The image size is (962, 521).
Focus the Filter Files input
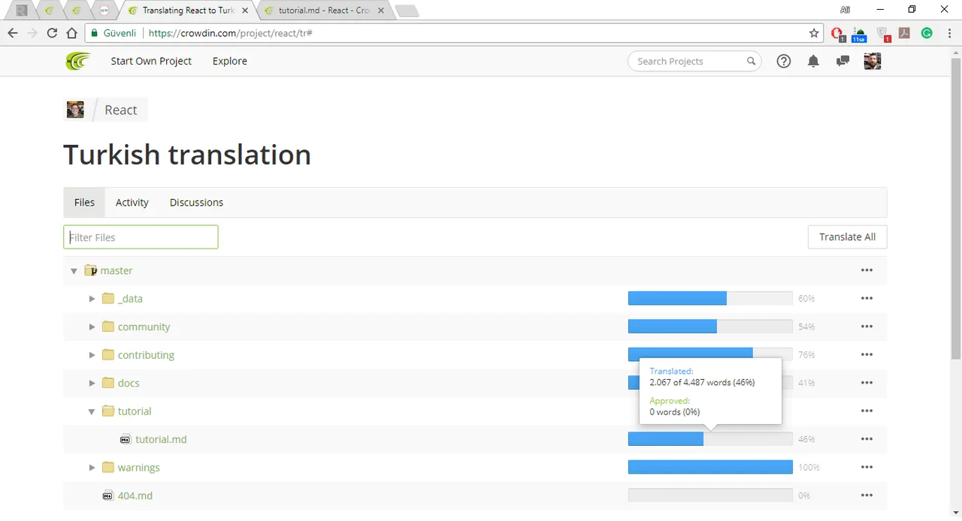(141, 237)
